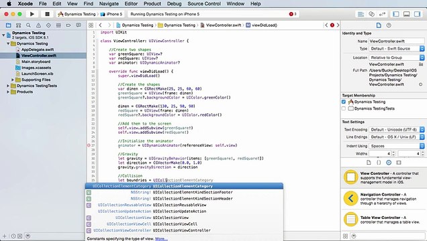Select Images.xcassets in navigator
The width and height of the screenshot is (427, 241).
[36, 68]
